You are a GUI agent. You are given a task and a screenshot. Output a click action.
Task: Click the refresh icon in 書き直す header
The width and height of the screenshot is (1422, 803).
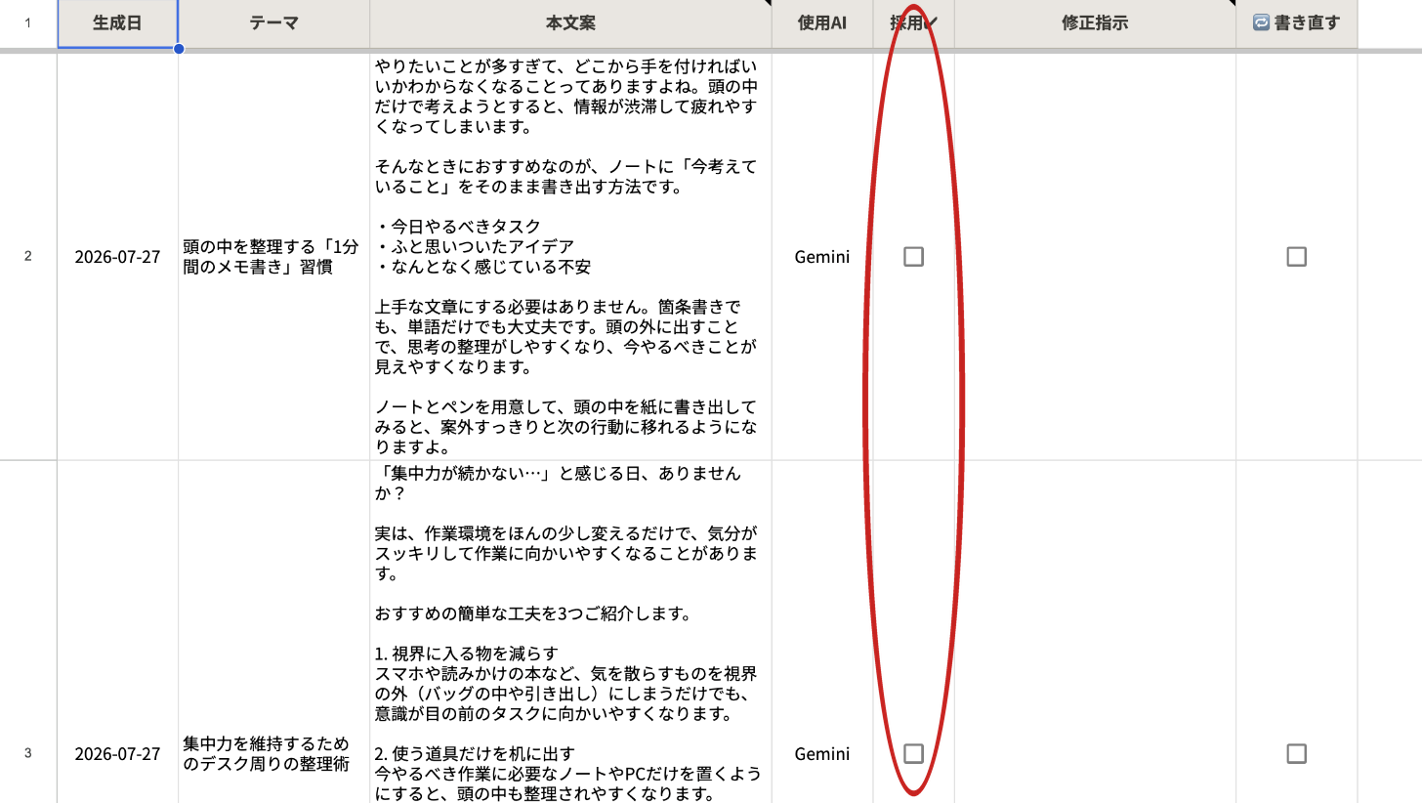click(x=1260, y=22)
